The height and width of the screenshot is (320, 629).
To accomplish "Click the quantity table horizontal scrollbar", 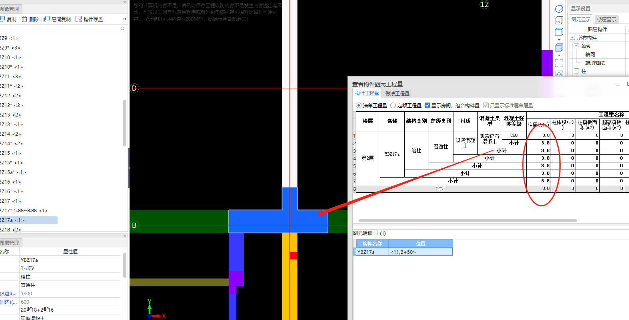I will click(x=468, y=220).
